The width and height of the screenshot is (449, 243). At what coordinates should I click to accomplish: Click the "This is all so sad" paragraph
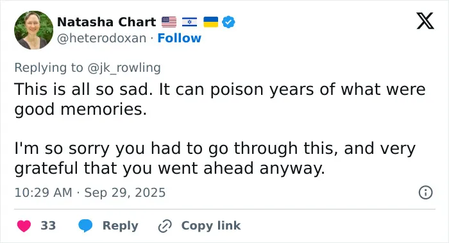(220, 99)
